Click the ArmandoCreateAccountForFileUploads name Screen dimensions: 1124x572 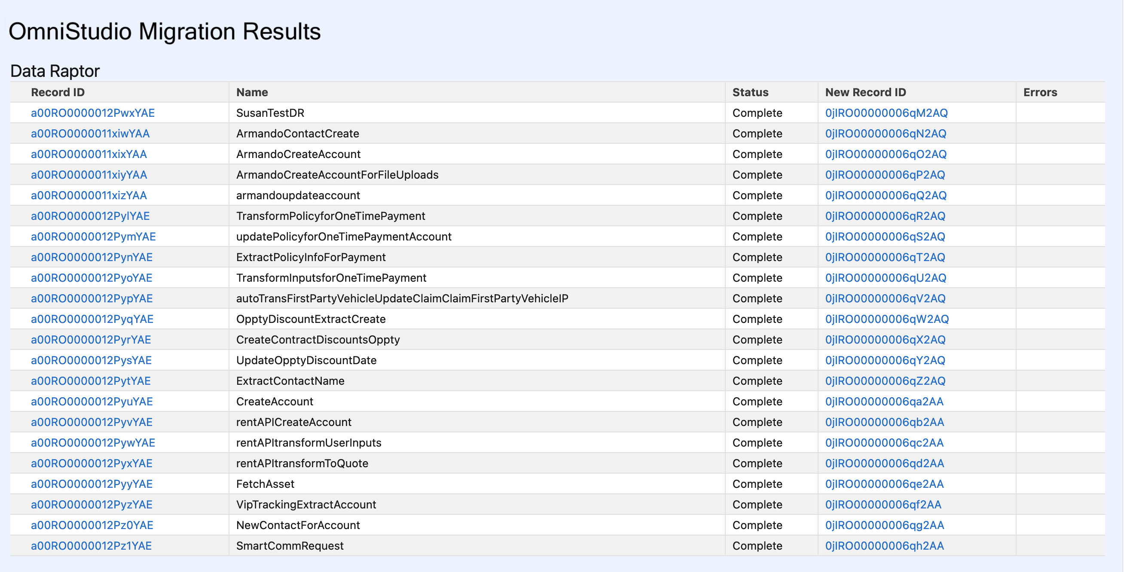(x=337, y=175)
